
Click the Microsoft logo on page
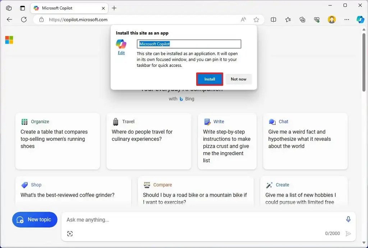coord(9,40)
